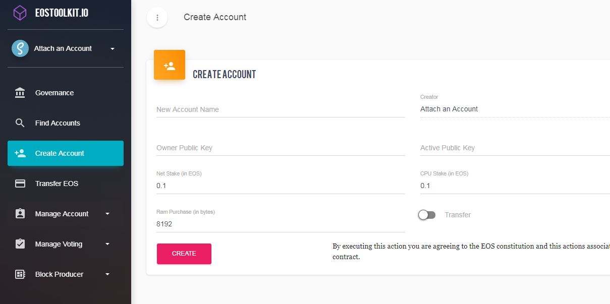Click the Manage Voting clipboard icon
The width and height of the screenshot is (610, 304).
pos(20,244)
